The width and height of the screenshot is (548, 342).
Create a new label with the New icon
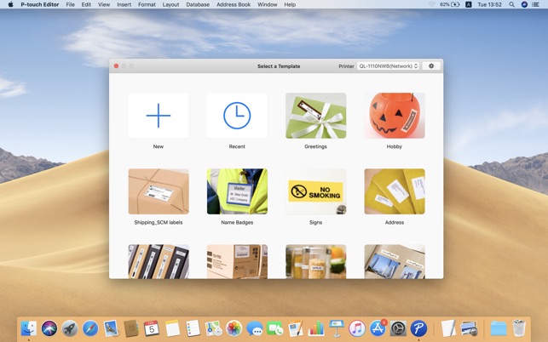click(x=159, y=116)
